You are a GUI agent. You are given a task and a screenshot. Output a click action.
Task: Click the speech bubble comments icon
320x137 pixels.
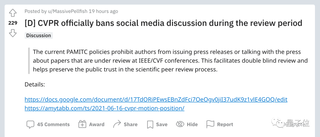[x=30, y=124]
